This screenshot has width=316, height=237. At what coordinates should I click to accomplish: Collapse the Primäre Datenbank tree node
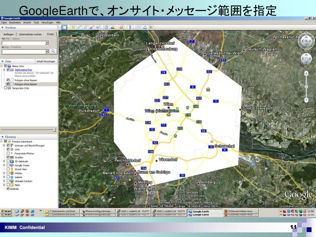click(2, 141)
